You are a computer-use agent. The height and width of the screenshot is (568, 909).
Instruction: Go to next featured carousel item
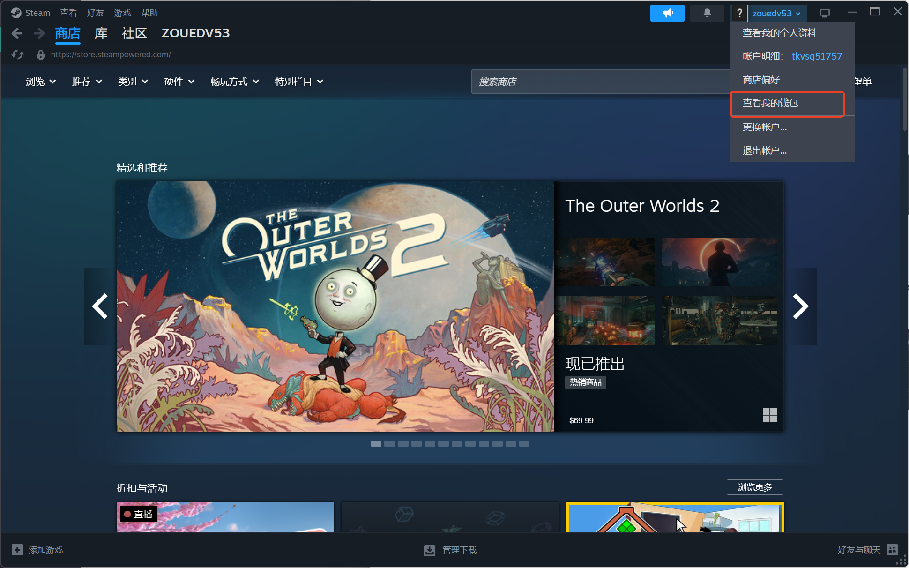800,306
